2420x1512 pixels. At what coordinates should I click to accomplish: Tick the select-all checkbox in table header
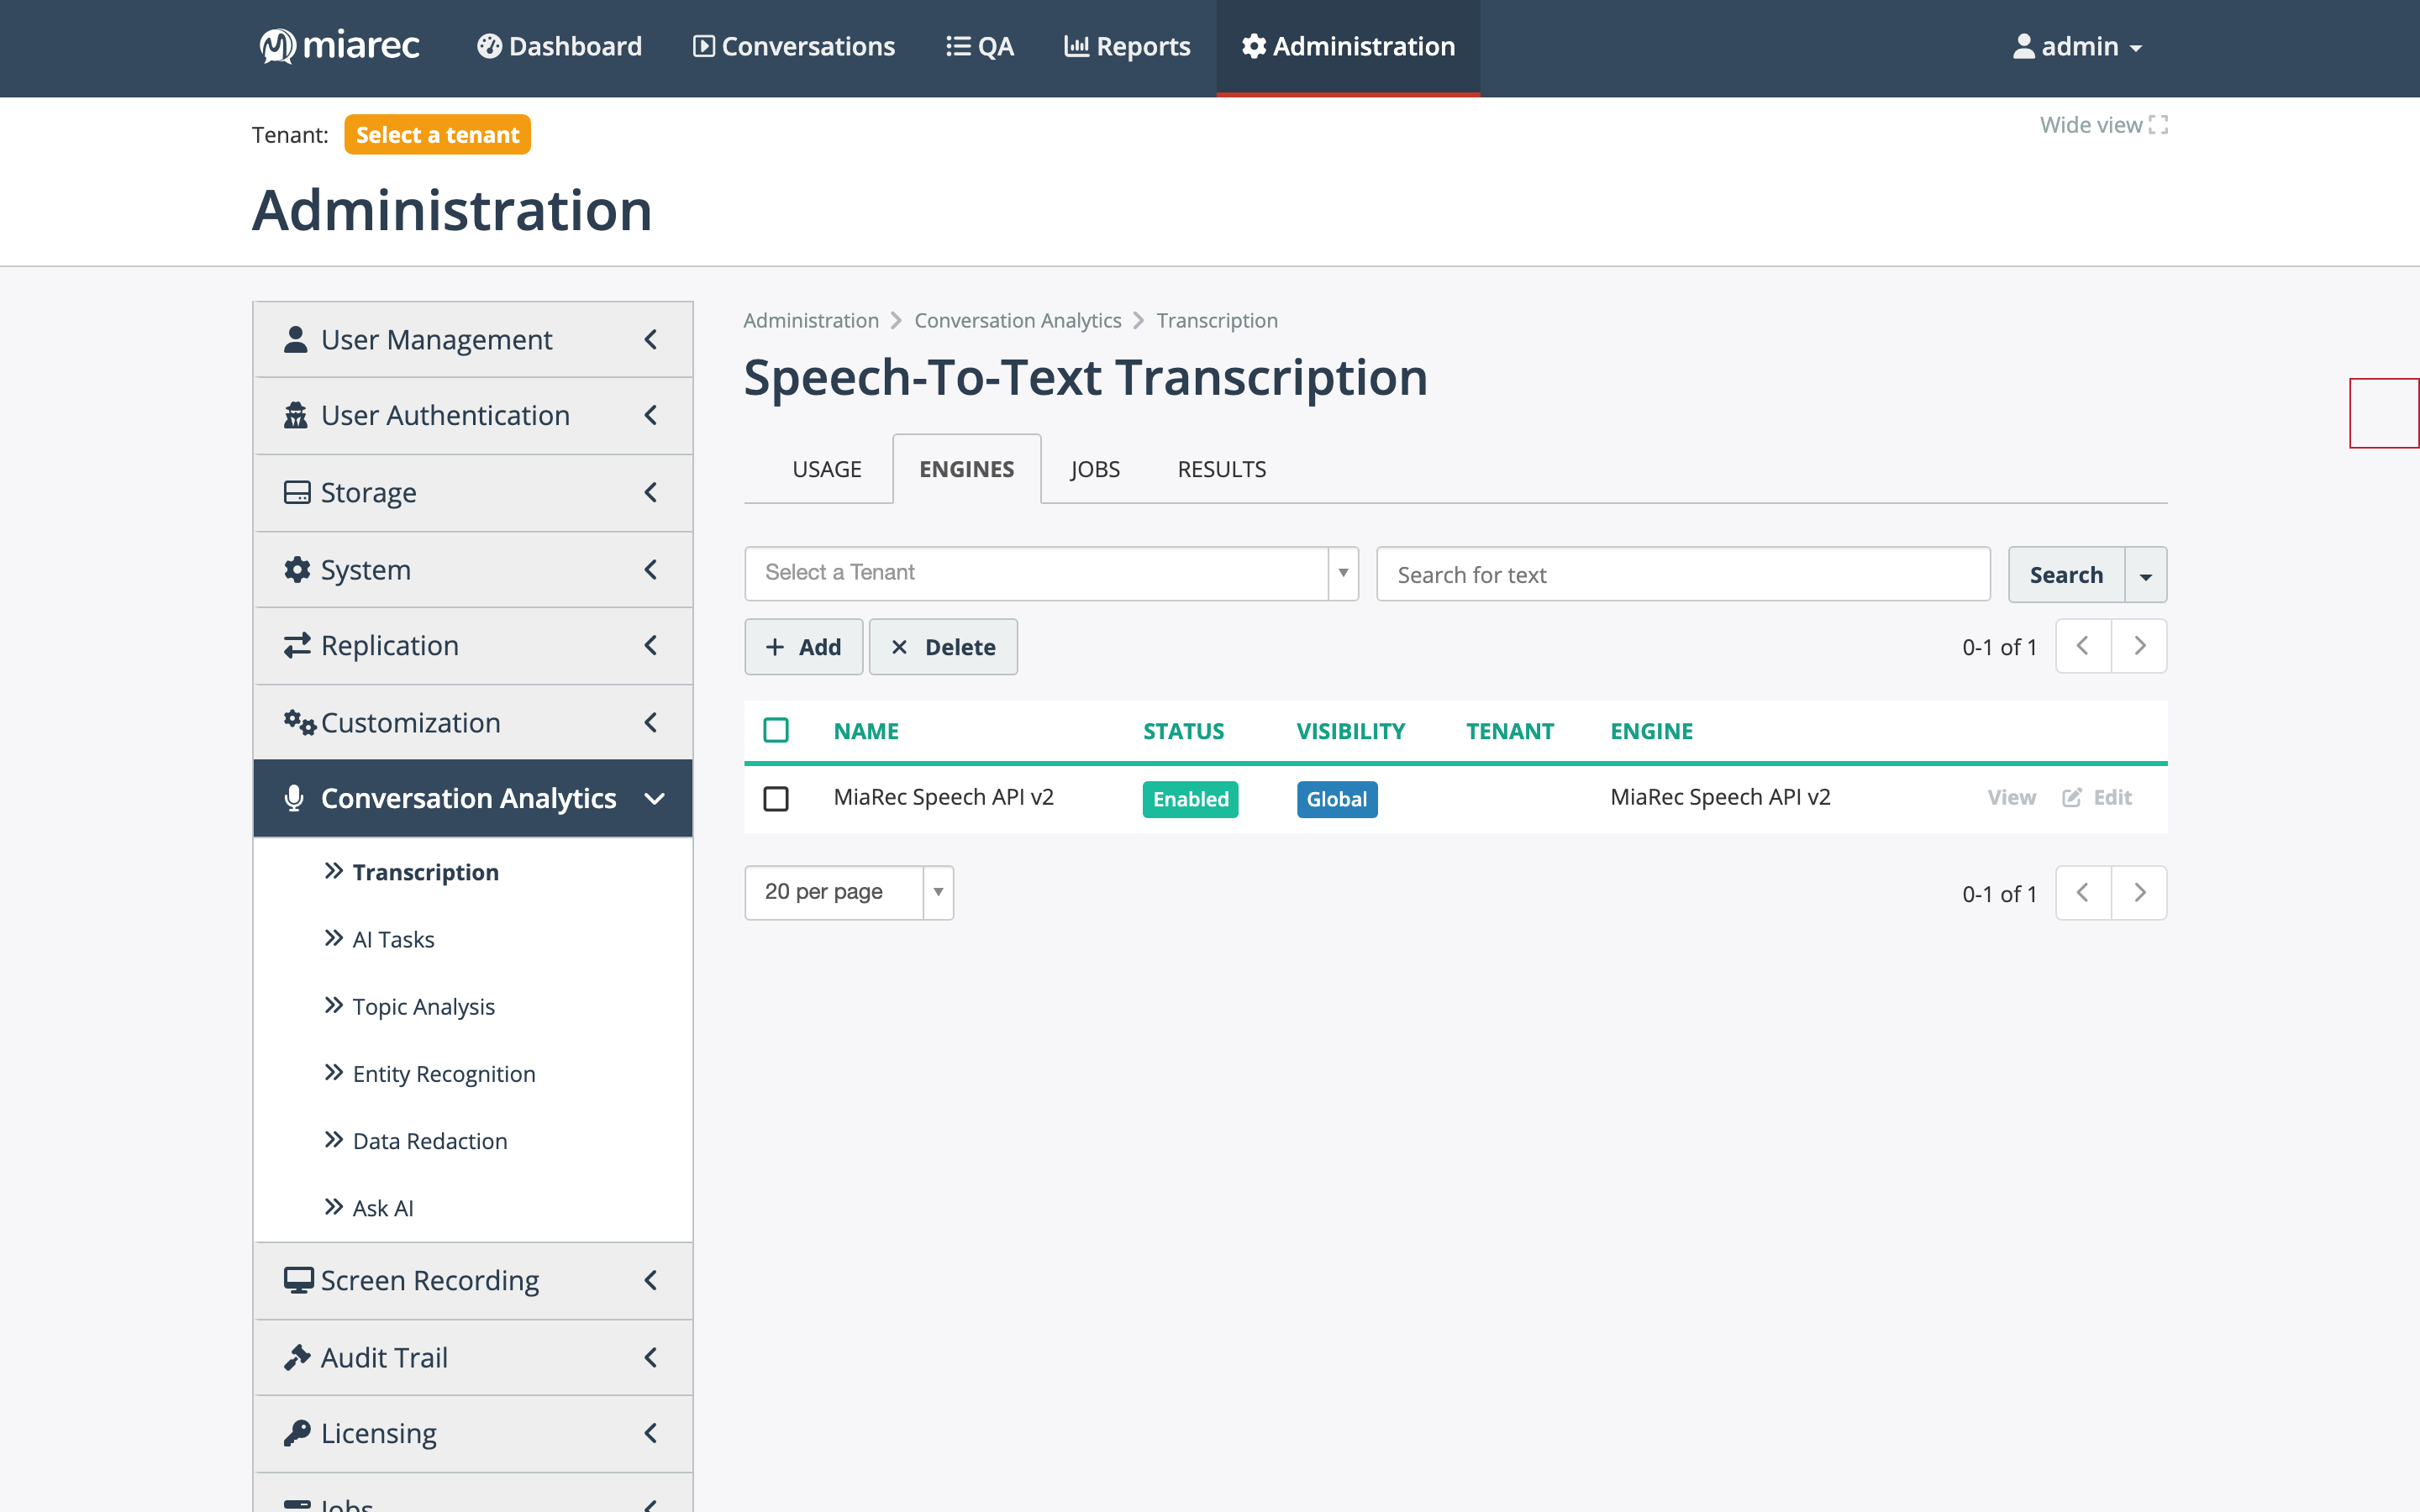776,730
